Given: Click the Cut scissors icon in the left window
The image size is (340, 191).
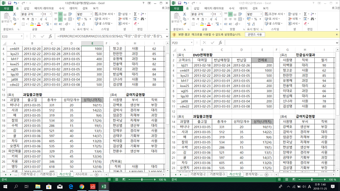Looking at the screenshot, I should (15, 14).
